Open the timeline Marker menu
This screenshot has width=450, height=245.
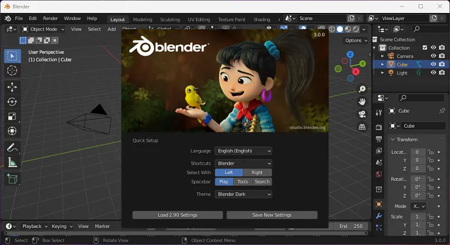pyautogui.click(x=102, y=226)
